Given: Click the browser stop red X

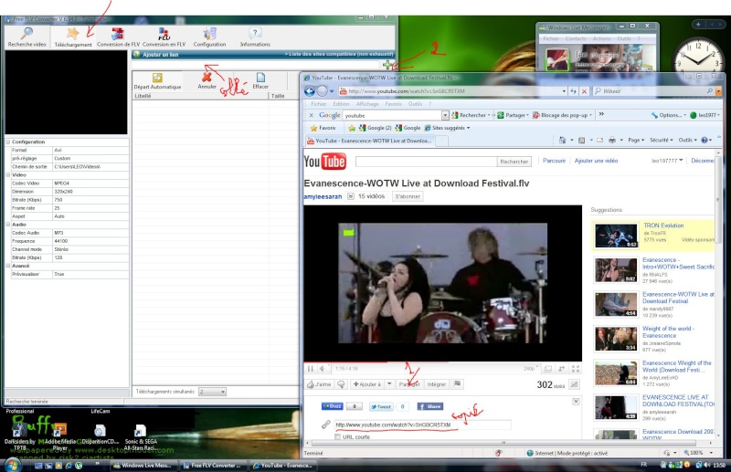Looking at the screenshot, I should point(584,91).
